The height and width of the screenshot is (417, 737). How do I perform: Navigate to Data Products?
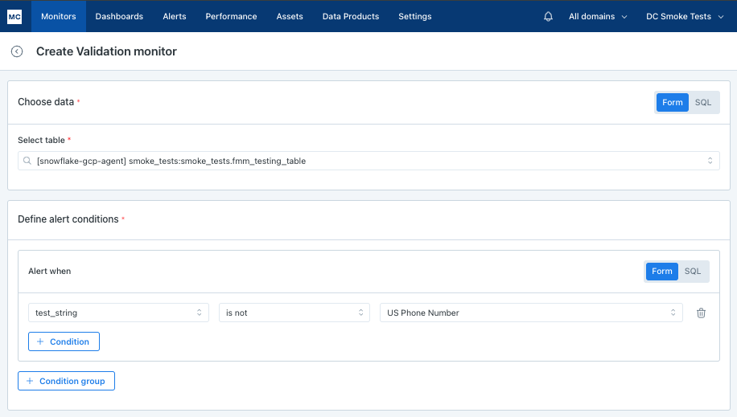[350, 16]
